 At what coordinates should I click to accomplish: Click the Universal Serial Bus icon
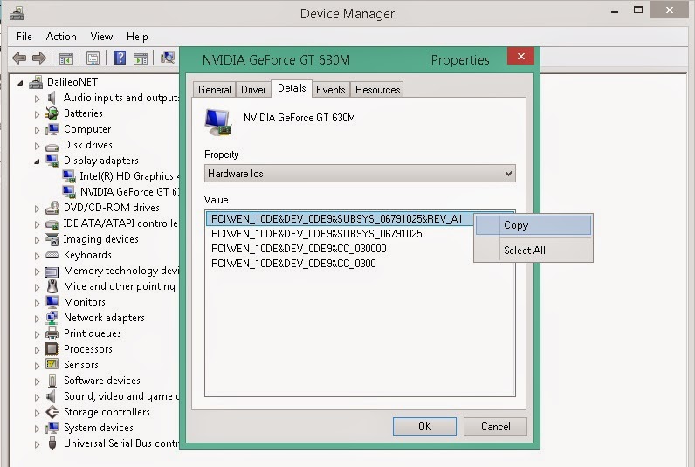[x=52, y=443]
